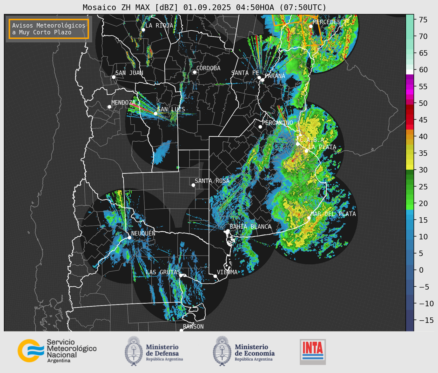This screenshot has width=438, height=373.
Task: Click the MAR DEL PLATA city marker dot
Action: click(309, 218)
